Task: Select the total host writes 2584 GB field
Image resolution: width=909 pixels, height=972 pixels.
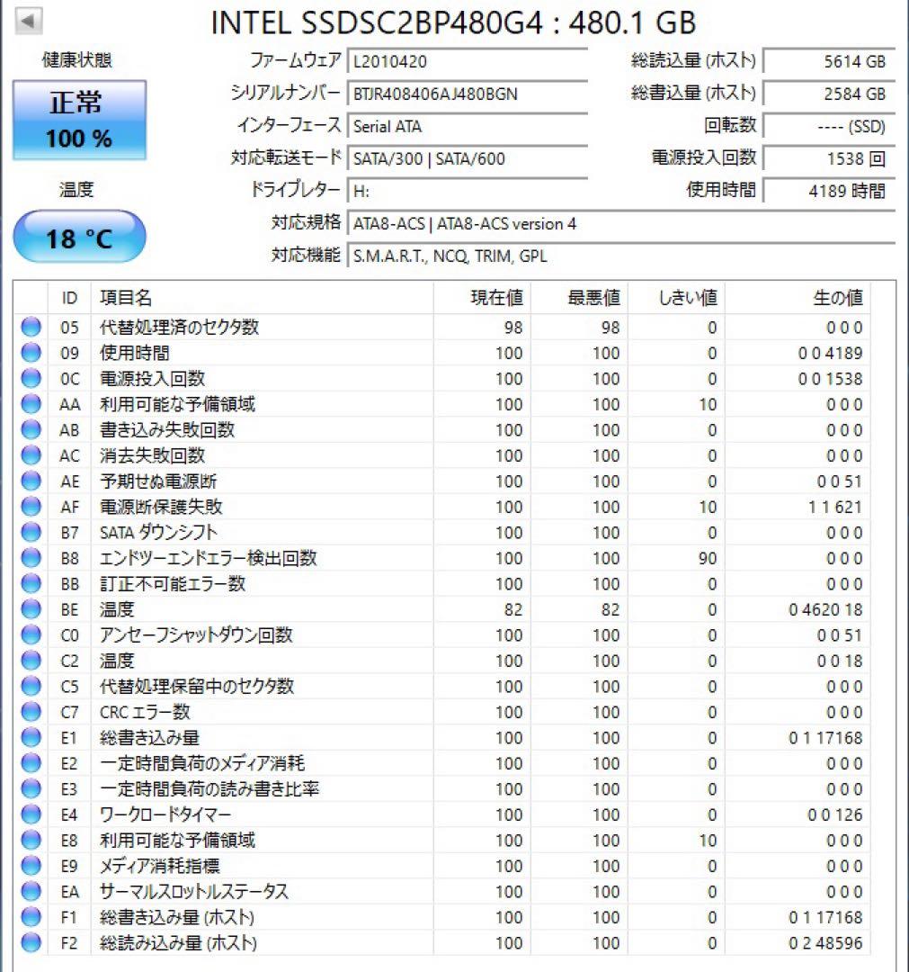Action: 829,94
